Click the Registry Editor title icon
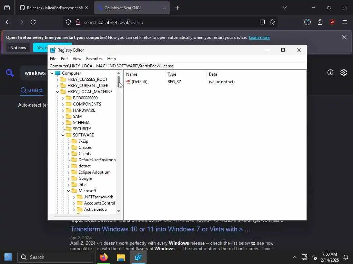Screen dimensions: 353x264 pos(53,50)
